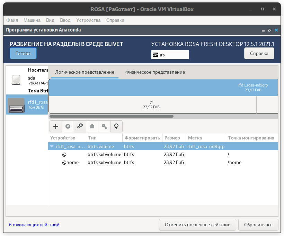Select the @ root subvolume row
Viewport: 284px width, 236px height.
pos(64,154)
